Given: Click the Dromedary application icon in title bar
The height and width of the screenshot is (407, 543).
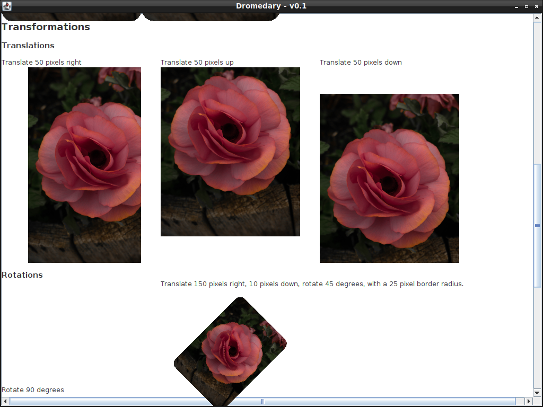Looking at the screenshot, I should click(6, 6).
